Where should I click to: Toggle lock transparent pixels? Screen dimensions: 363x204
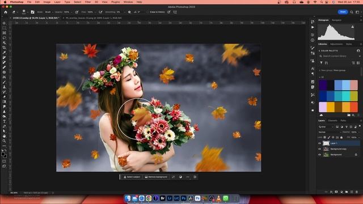[324, 137]
